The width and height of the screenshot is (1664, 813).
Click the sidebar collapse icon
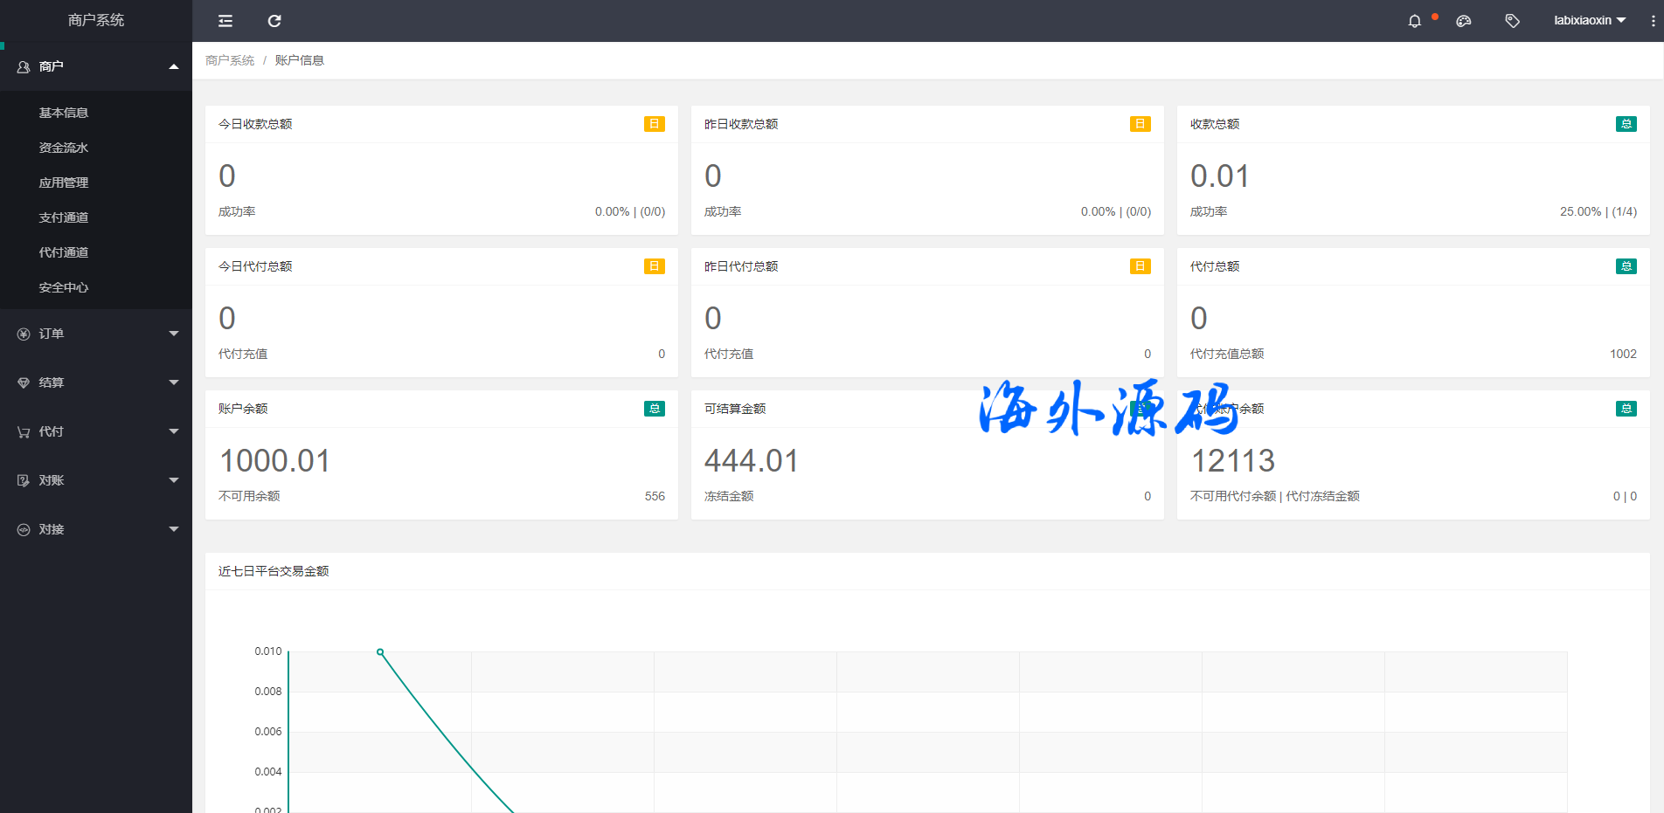tap(225, 21)
